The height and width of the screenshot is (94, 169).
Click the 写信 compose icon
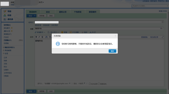point(5,11)
